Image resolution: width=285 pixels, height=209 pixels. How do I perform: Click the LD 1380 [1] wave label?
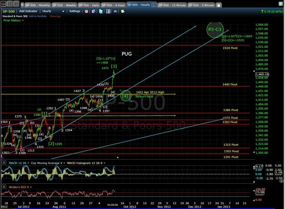click(x=40, y=113)
